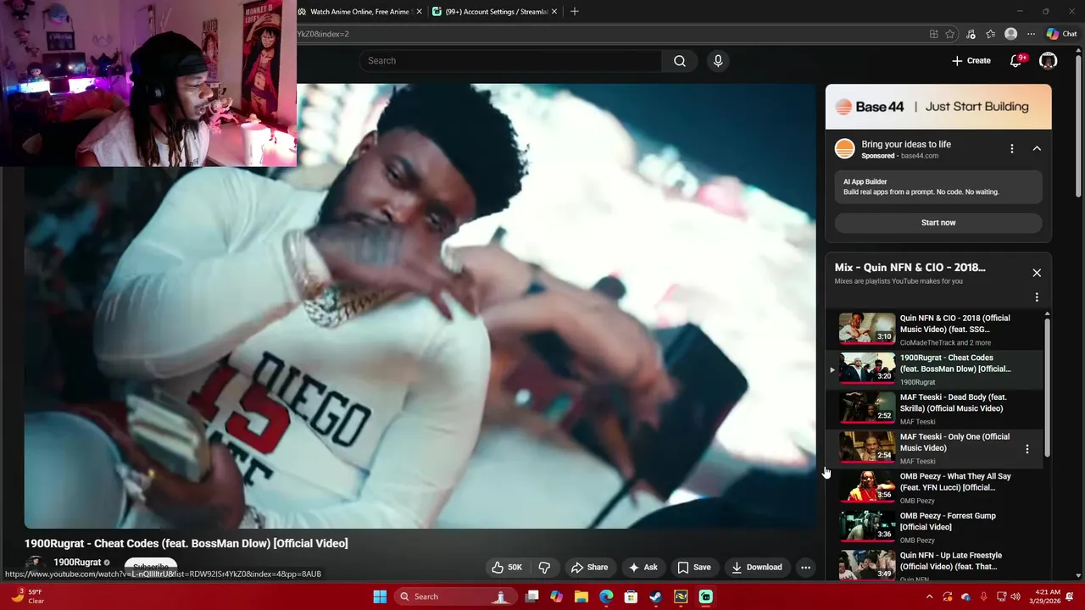This screenshot has width=1085, height=610.
Task: Open Mix playlist three-dot options
Action: (1037, 297)
